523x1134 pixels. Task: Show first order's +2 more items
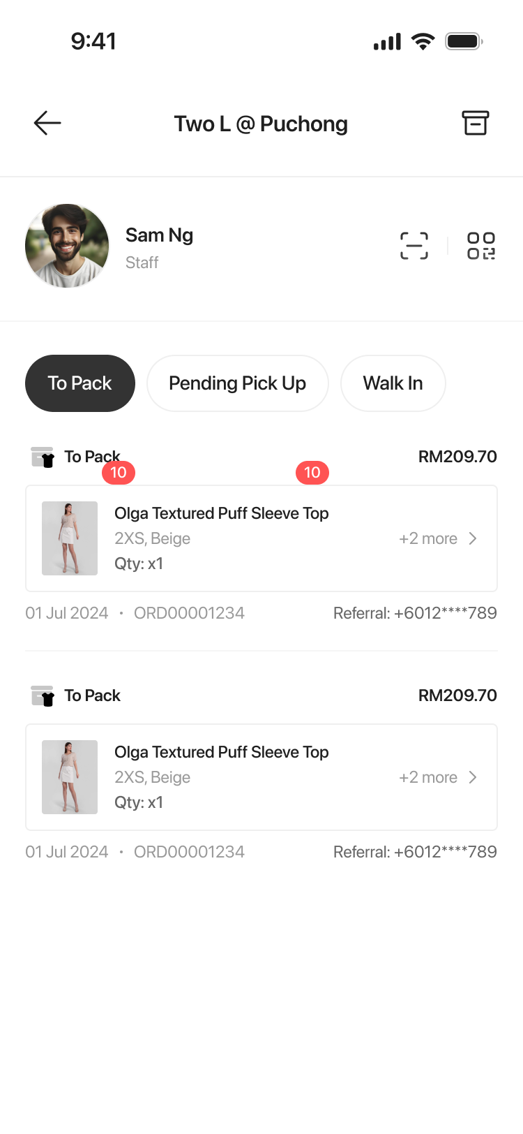coord(428,538)
